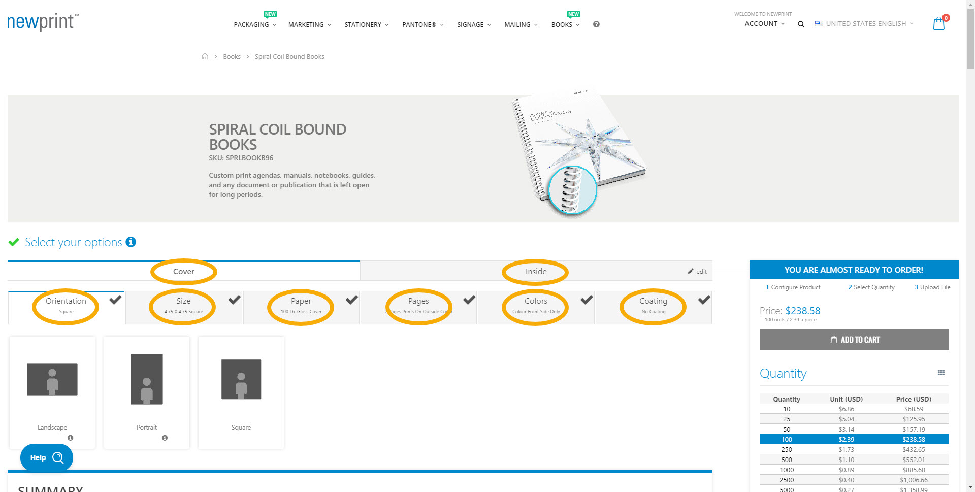
Task: Expand the Marketing menu
Action: [x=310, y=24]
